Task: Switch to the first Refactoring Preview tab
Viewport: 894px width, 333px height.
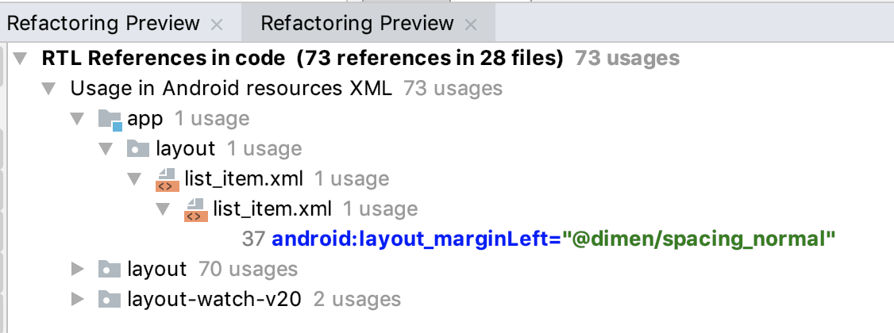Action: [103, 24]
